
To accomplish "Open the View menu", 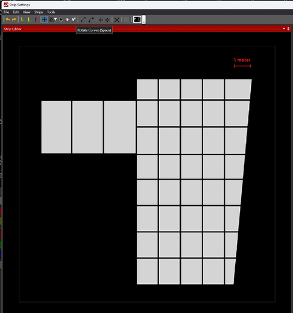I will tap(27, 12).
